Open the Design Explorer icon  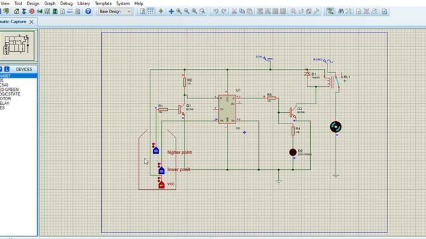click(55, 11)
